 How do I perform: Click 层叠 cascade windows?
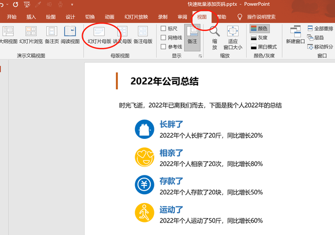click(315, 38)
